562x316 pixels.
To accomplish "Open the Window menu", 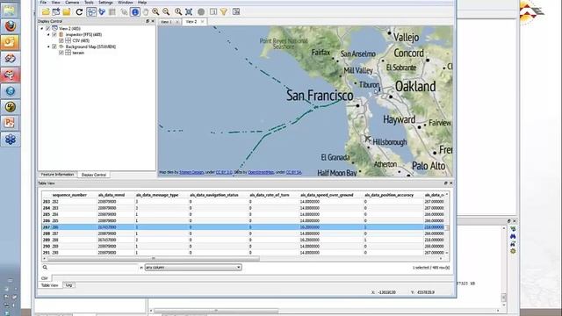I will coord(125,2).
